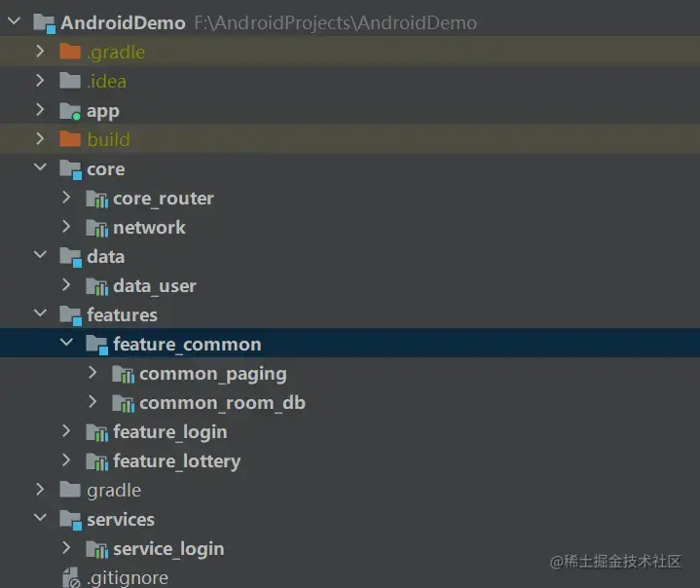This screenshot has height=588, width=700.
Task: Select the gradle folder label
Action: pos(114,491)
